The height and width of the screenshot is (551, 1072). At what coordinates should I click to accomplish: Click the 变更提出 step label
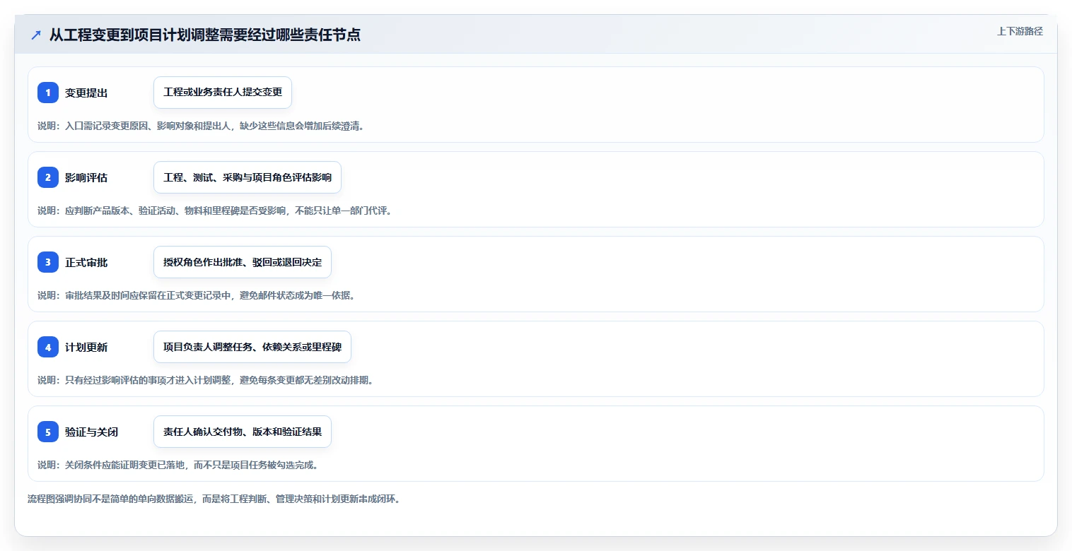tap(86, 93)
